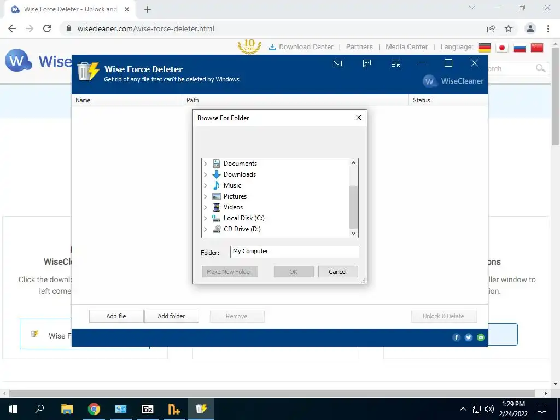Expand the Local Disk (C:) node
Image resolution: width=560 pixels, height=420 pixels.
coord(206,218)
